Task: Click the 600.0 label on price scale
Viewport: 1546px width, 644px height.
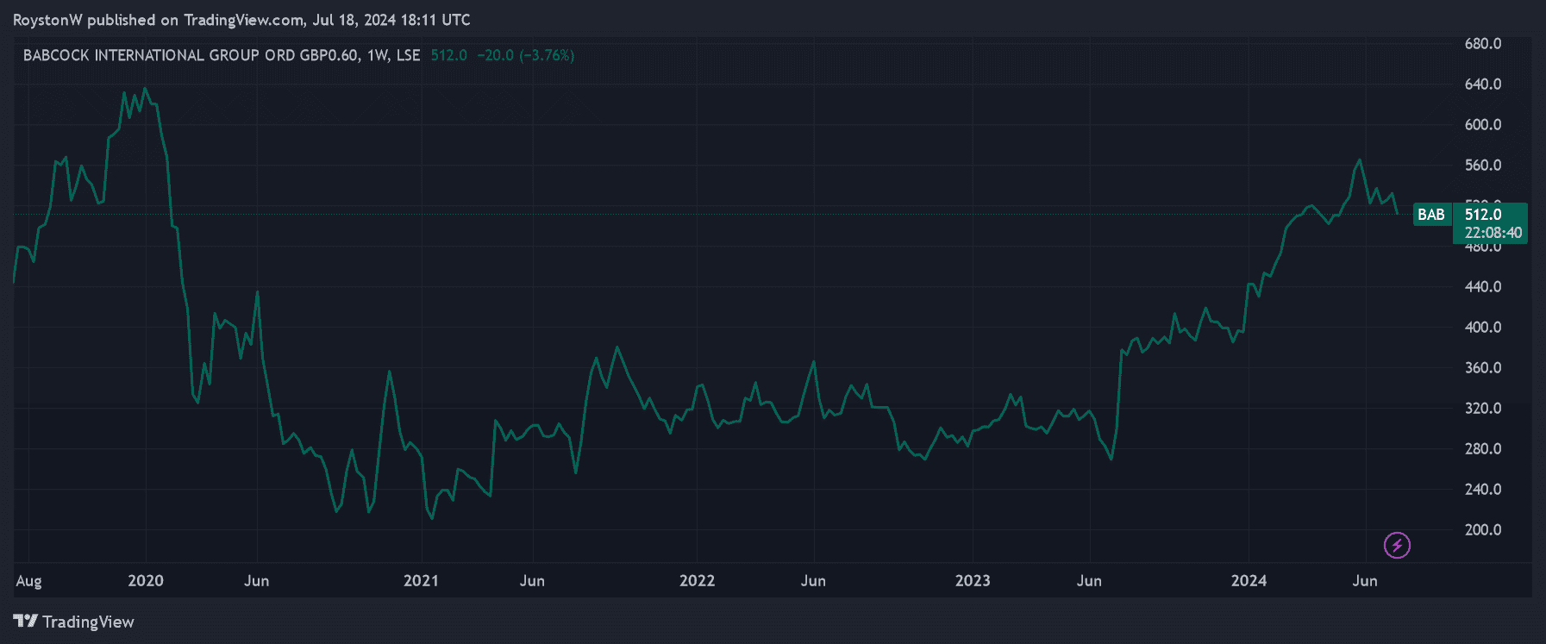Action: pos(1482,125)
